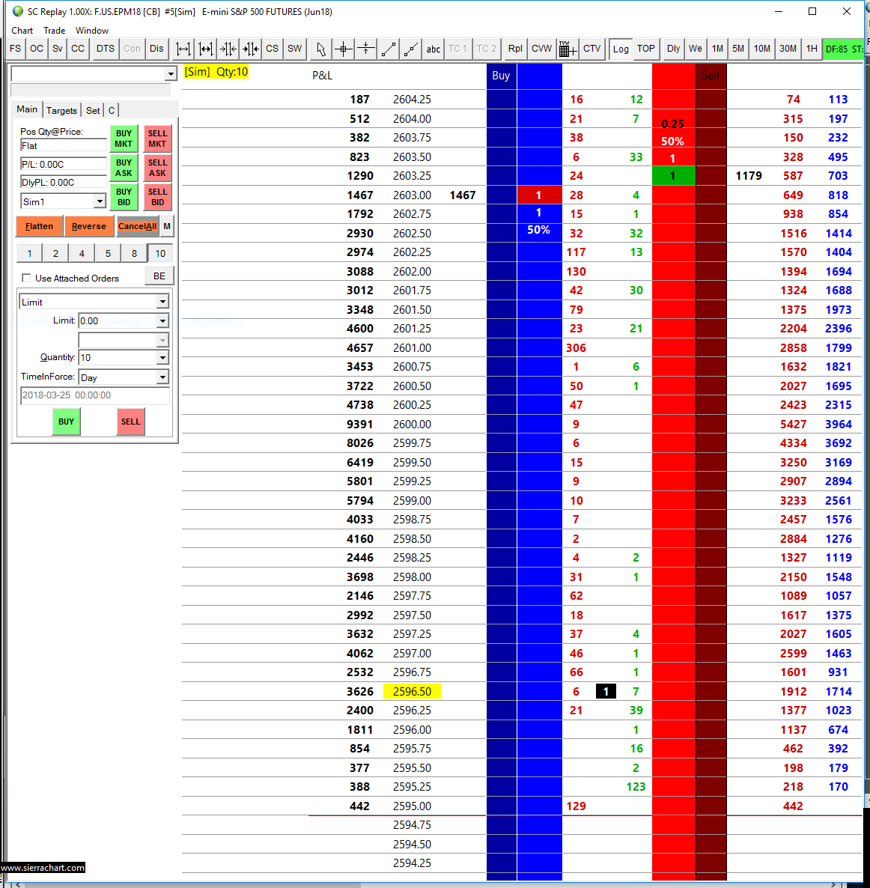Image resolution: width=870 pixels, height=888 pixels.
Task: Select the ray drawing tool
Action: click(411, 49)
